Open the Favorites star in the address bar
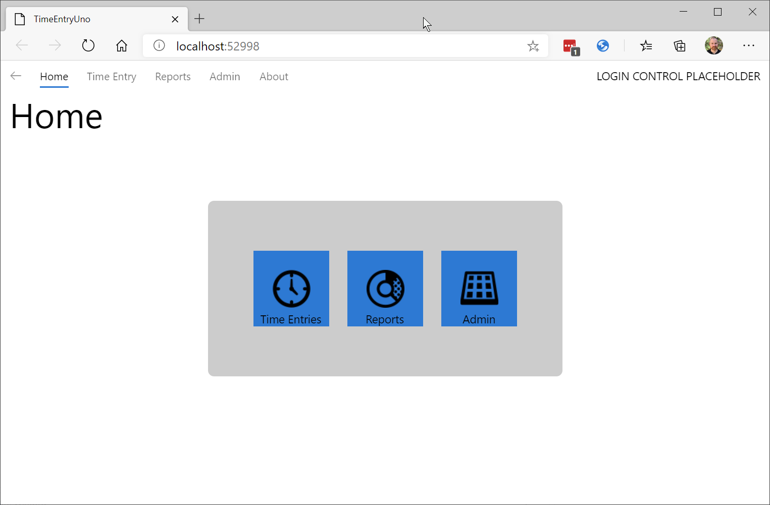770x505 pixels. [x=533, y=46]
